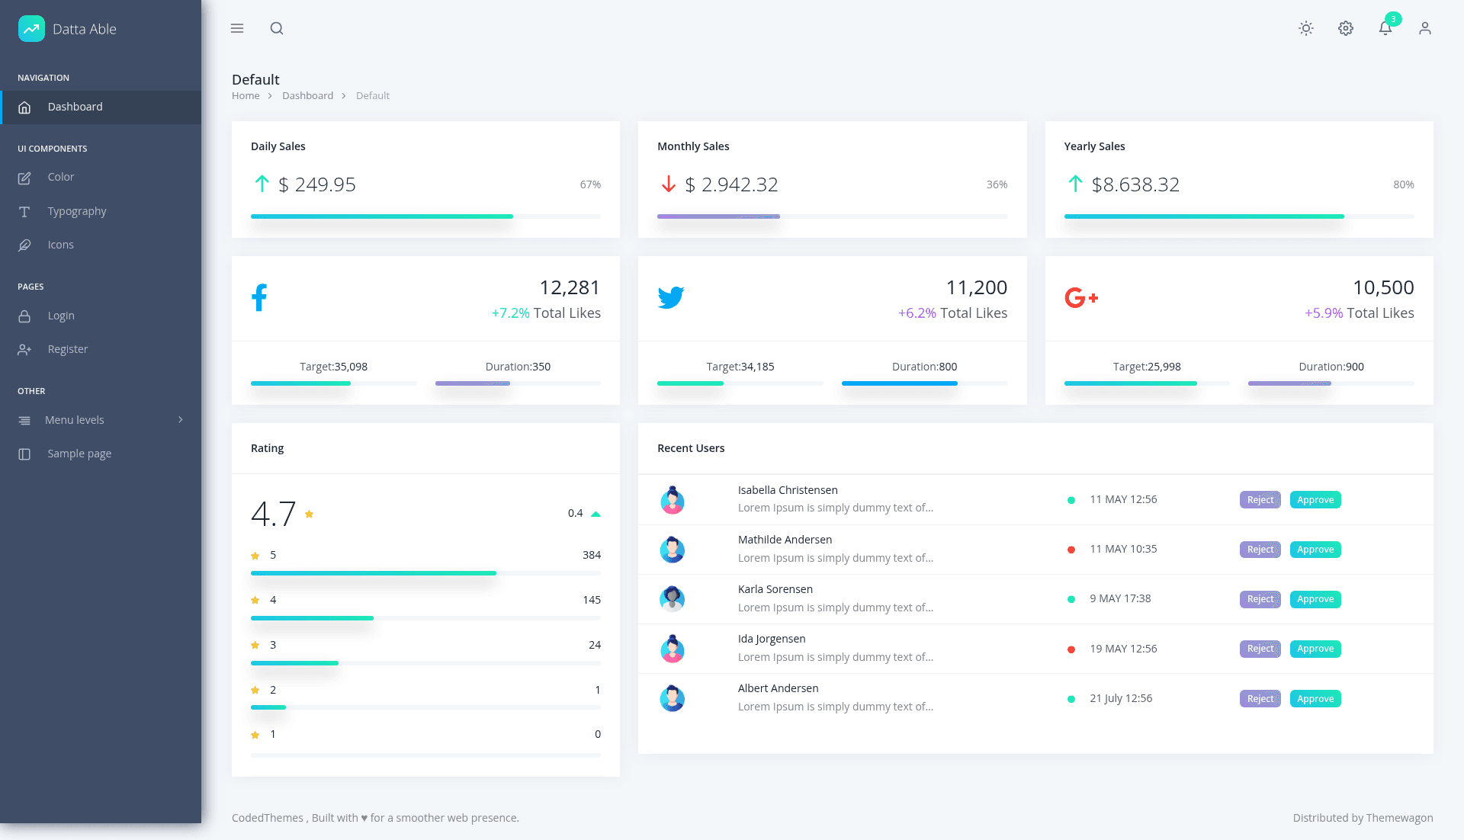
Task: Reject Mathilde Andersen's request
Action: pyautogui.click(x=1260, y=550)
